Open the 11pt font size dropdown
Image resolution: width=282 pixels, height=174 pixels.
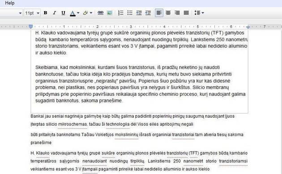pyautogui.click(x=32, y=13)
